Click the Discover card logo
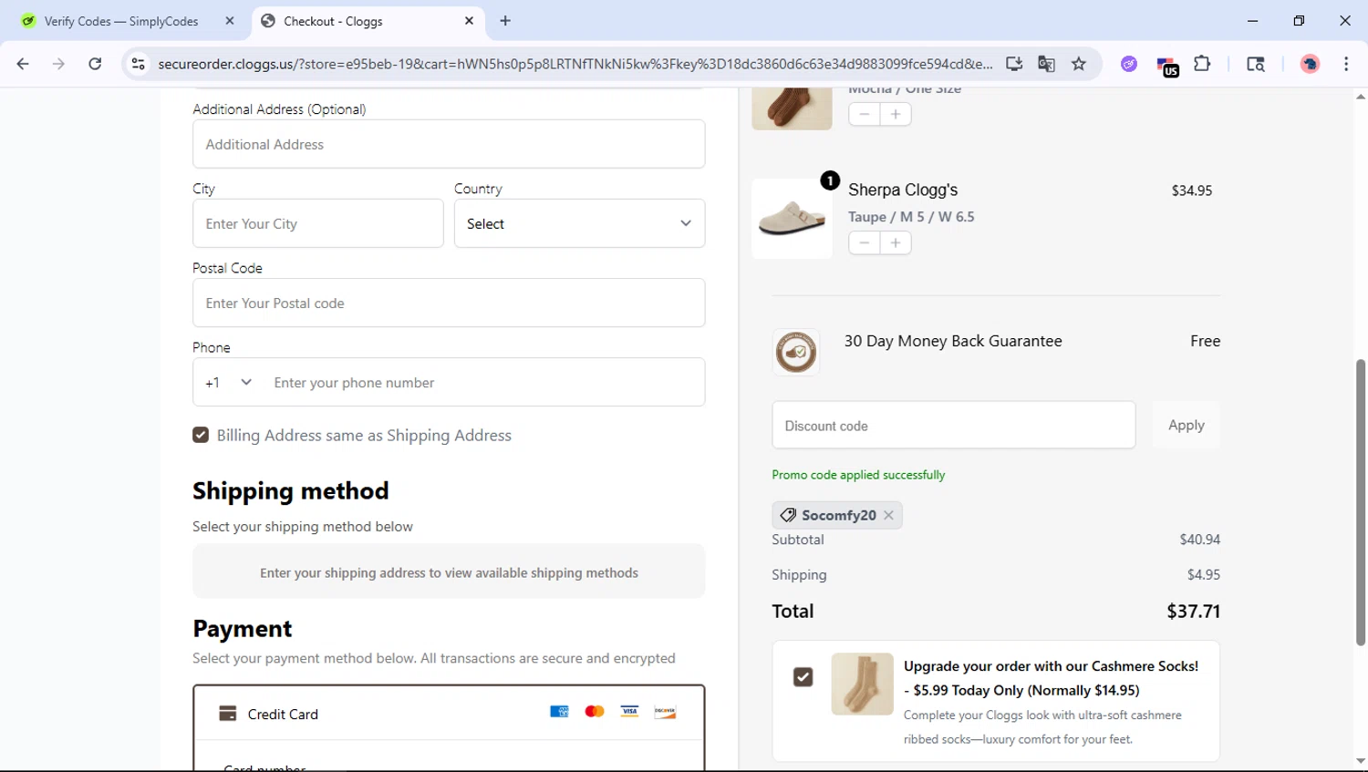Image resolution: width=1368 pixels, height=772 pixels. click(x=665, y=712)
